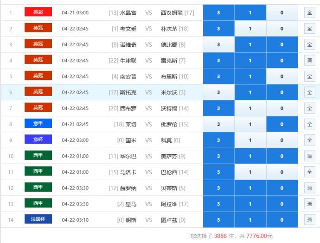
Task: Select all outcomes with 全 for 马洛卡 match
Action: tap(309, 172)
